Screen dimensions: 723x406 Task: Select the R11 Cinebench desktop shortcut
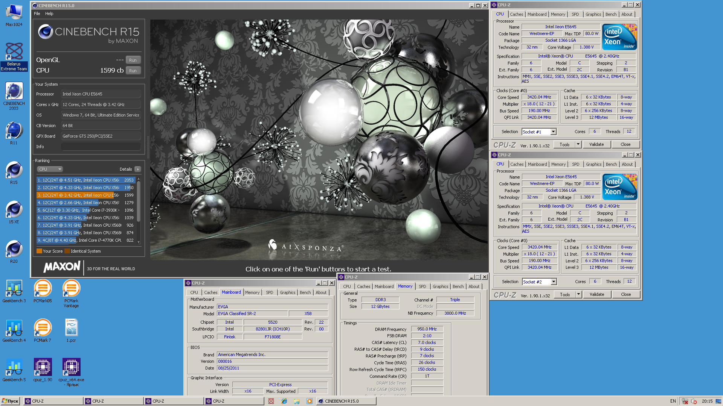click(x=14, y=133)
